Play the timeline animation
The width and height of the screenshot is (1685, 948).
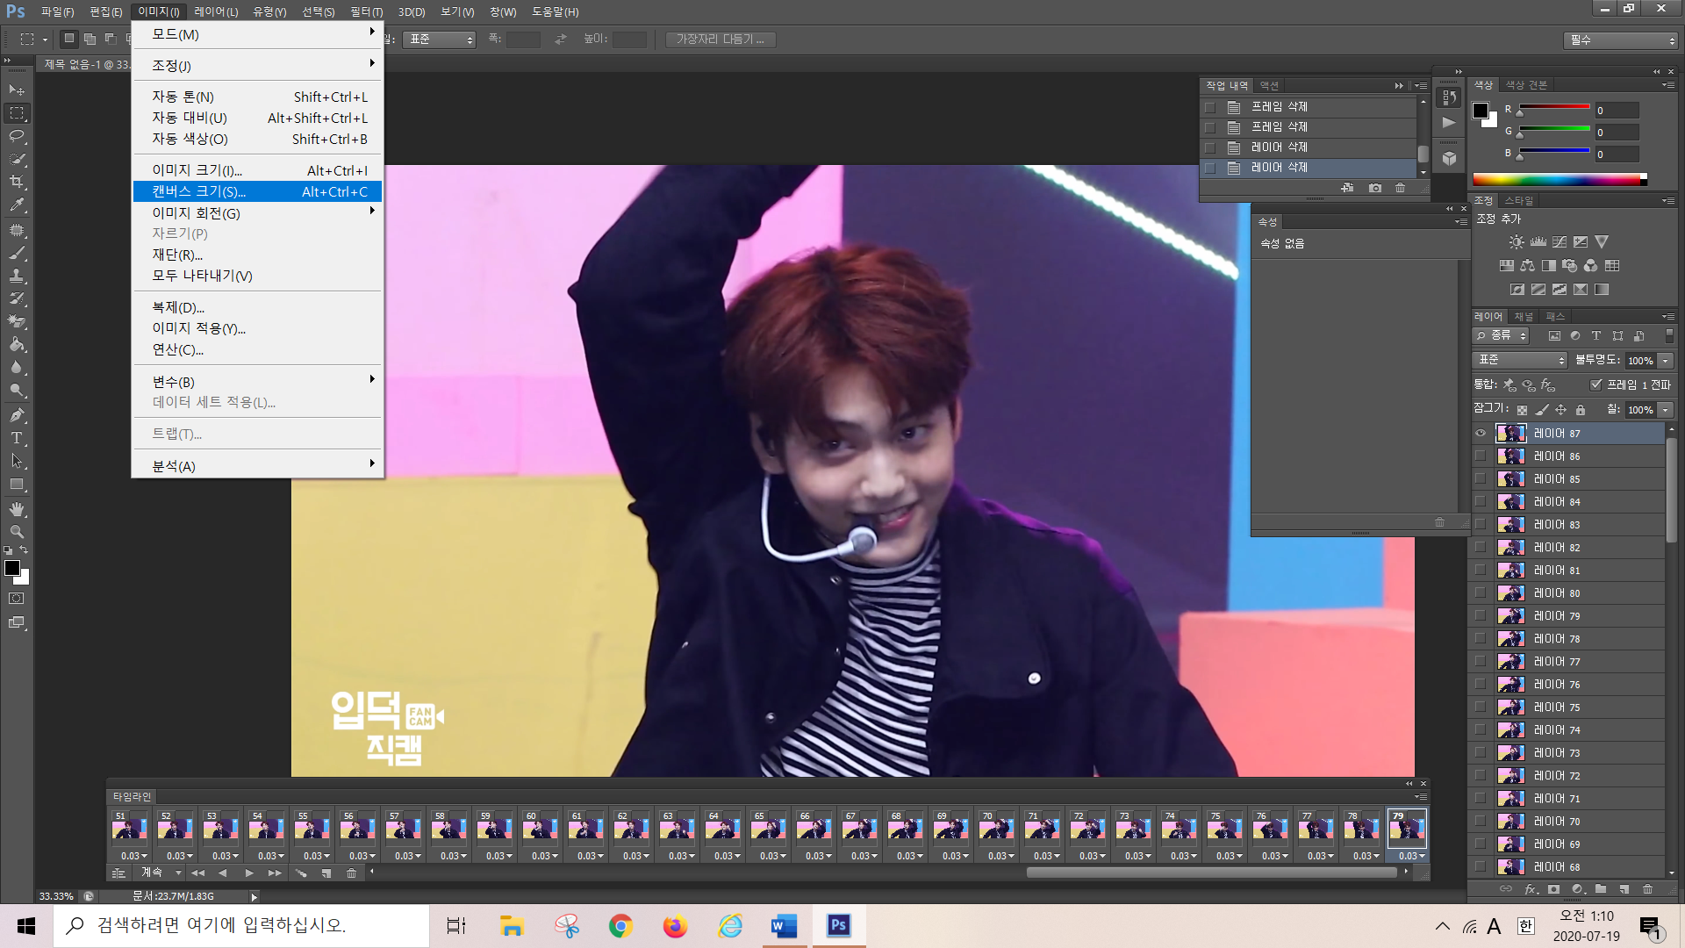249,873
